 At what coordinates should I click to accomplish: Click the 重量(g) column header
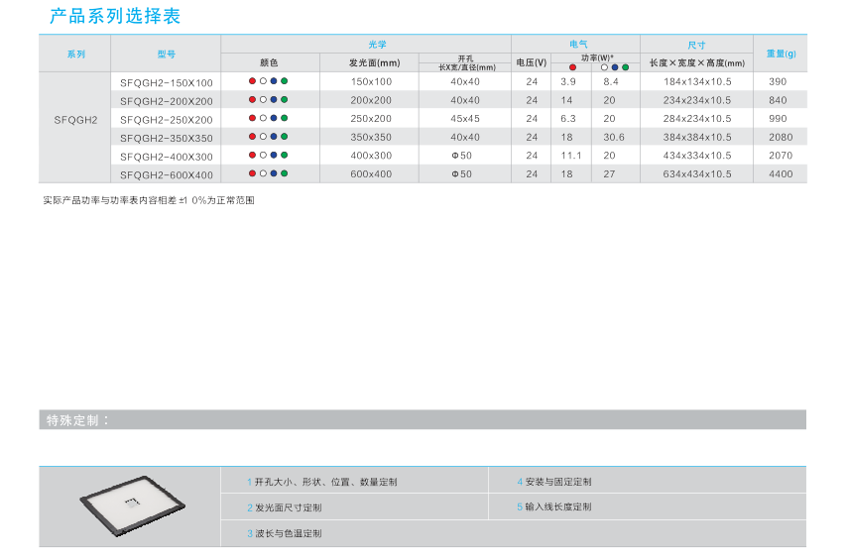click(x=781, y=54)
